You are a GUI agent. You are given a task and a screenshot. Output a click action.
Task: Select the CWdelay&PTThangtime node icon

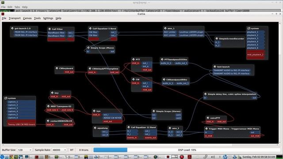pos(90,68)
